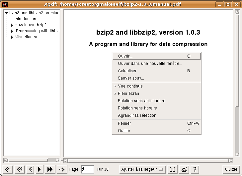Expand the Miscellanea node
The height and width of the screenshot is (176, 242).
[12, 37]
